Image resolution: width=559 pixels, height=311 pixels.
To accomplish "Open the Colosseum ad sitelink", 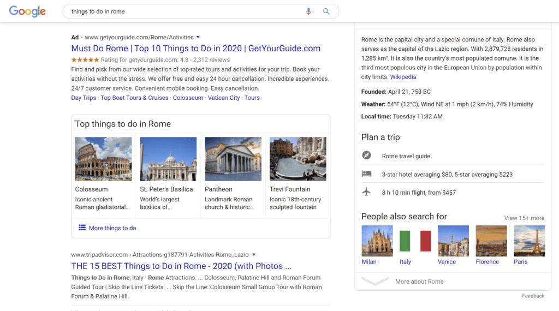I will click(188, 98).
